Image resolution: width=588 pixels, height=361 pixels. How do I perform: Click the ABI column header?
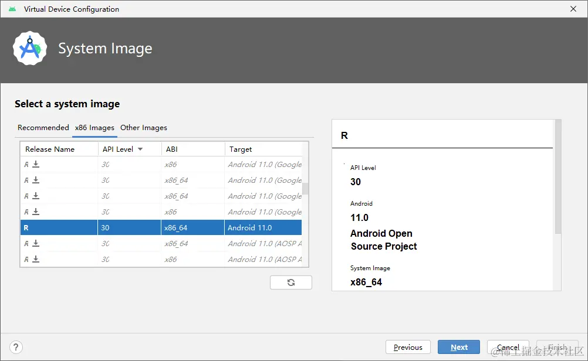point(193,149)
